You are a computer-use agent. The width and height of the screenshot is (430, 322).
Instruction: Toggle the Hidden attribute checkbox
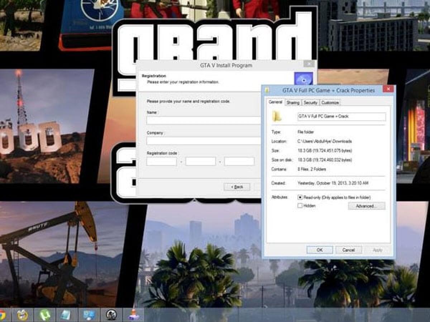[x=300, y=206]
